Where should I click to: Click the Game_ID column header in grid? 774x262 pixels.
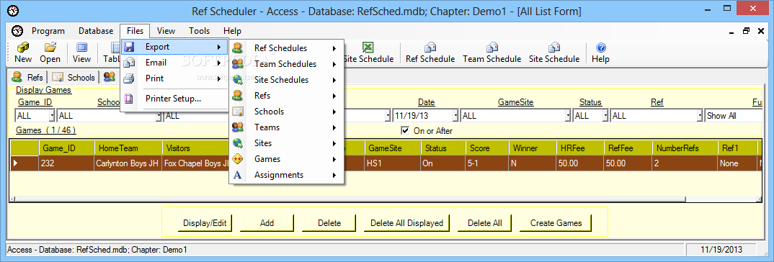pyautogui.click(x=66, y=148)
